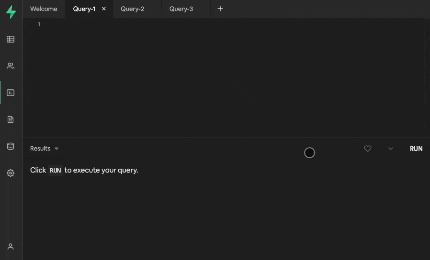Screen dimensions: 430x260
Task: Switch to the Query-2 tab
Action: click(132, 9)
